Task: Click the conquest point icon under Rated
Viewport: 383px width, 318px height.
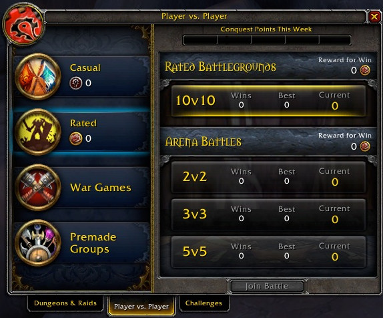Action: [x=75, y=138]
